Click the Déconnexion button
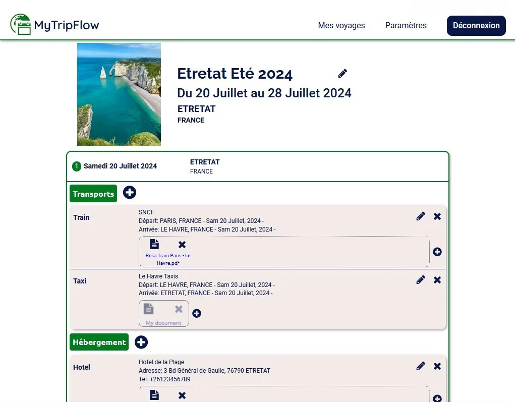 pyautogui.click(x=476, y=25)
